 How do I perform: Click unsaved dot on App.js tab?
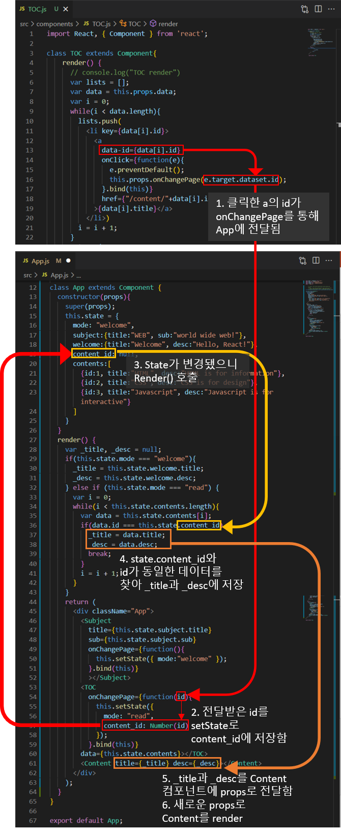pyautogui.click(x=69, y=261)
